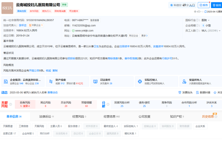The image size is (222, 143).
Task: Click the 发票抬头 icon
Action: [x=180, y=93]
